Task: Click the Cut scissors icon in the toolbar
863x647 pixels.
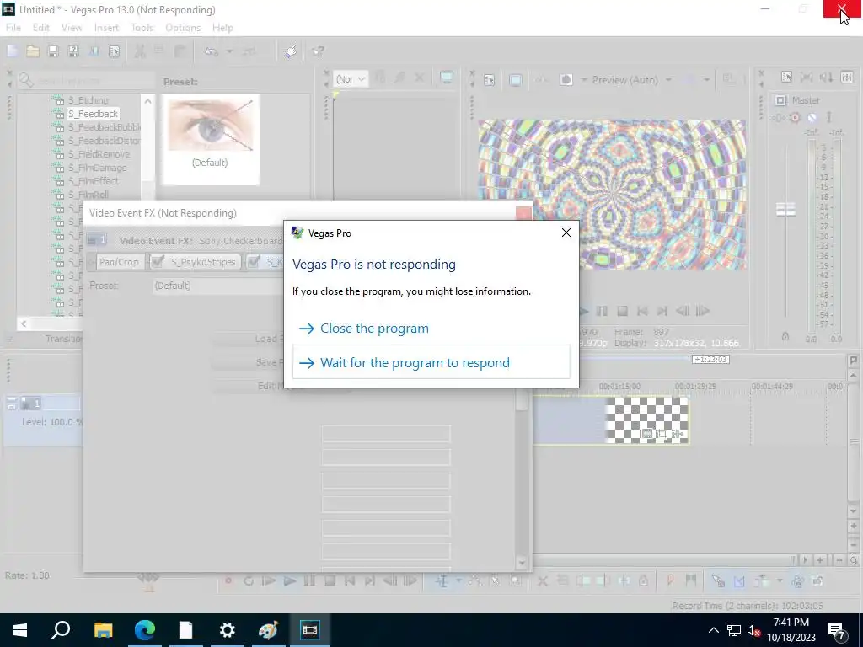Action: point(140,51)
